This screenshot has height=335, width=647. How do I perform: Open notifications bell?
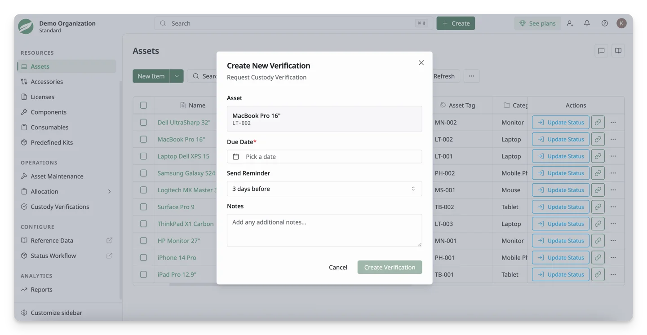[587, 23]
